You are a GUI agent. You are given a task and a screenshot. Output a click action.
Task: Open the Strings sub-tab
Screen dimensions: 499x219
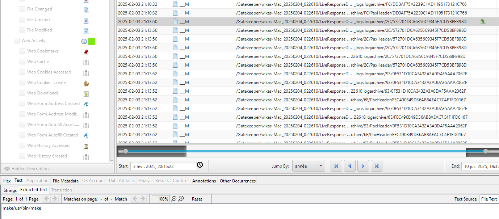pos(10,190)
